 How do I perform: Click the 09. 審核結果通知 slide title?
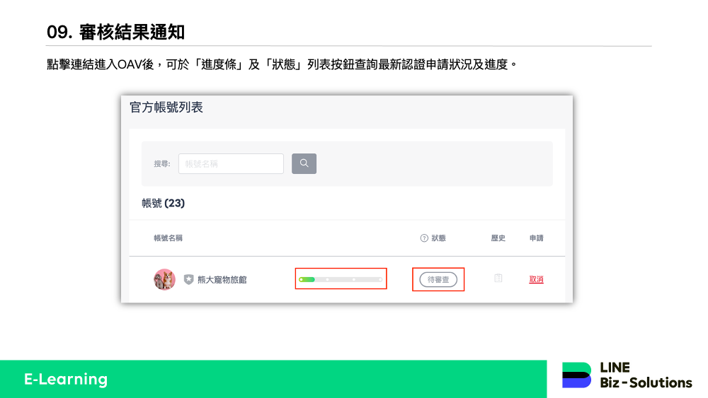[x=115, y=32]
